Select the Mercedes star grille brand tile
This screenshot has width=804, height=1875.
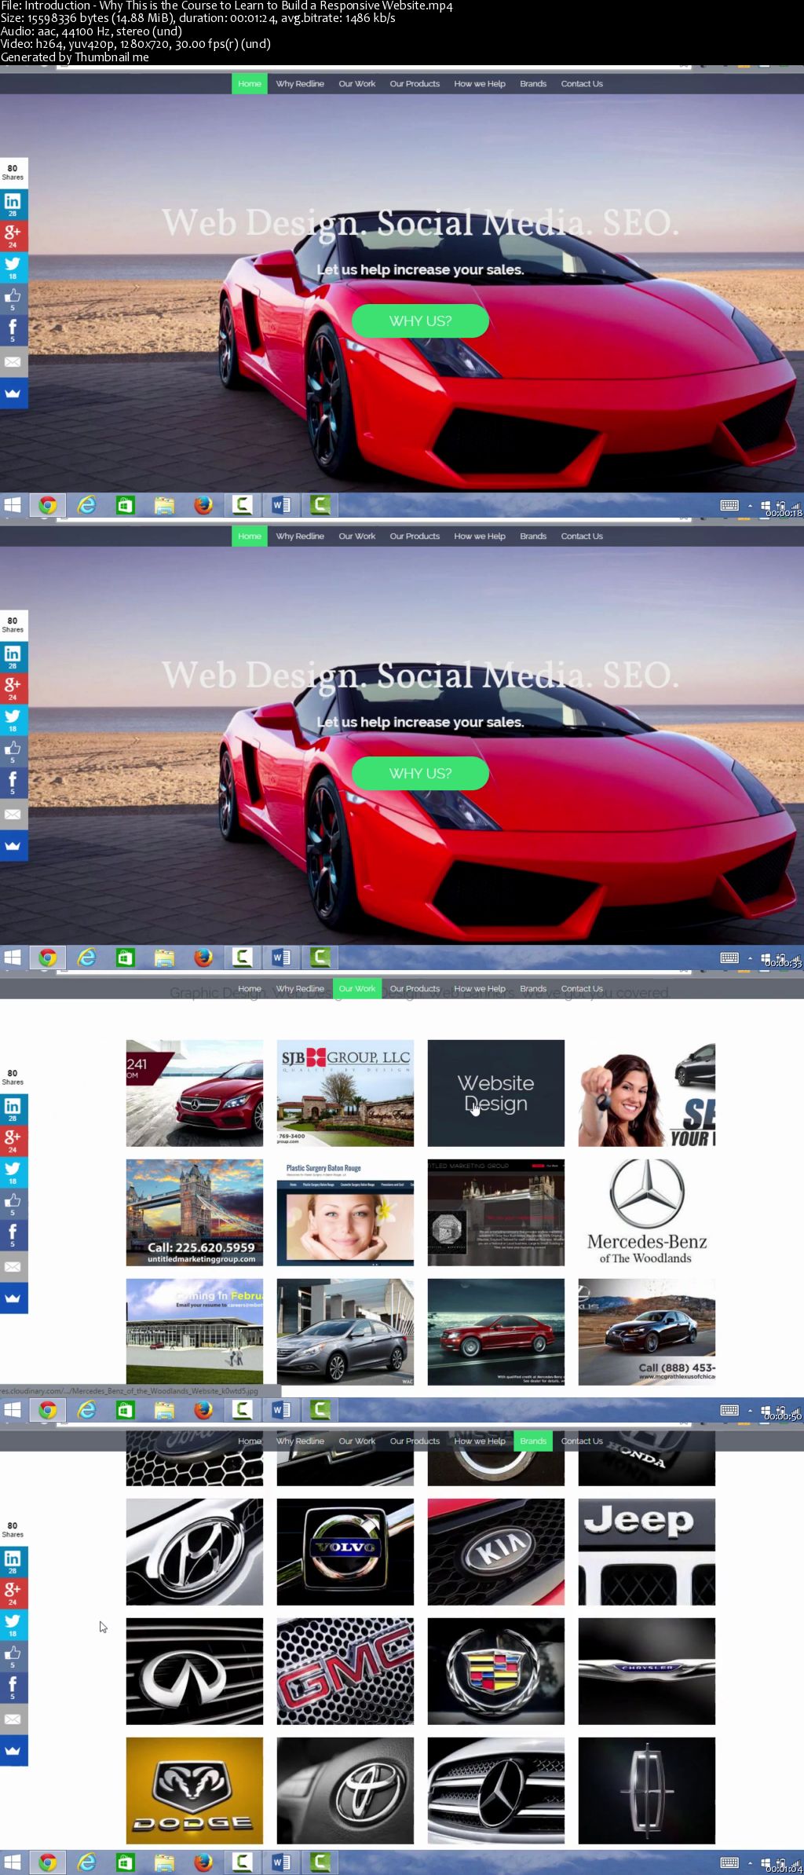tap(496, 1791)
